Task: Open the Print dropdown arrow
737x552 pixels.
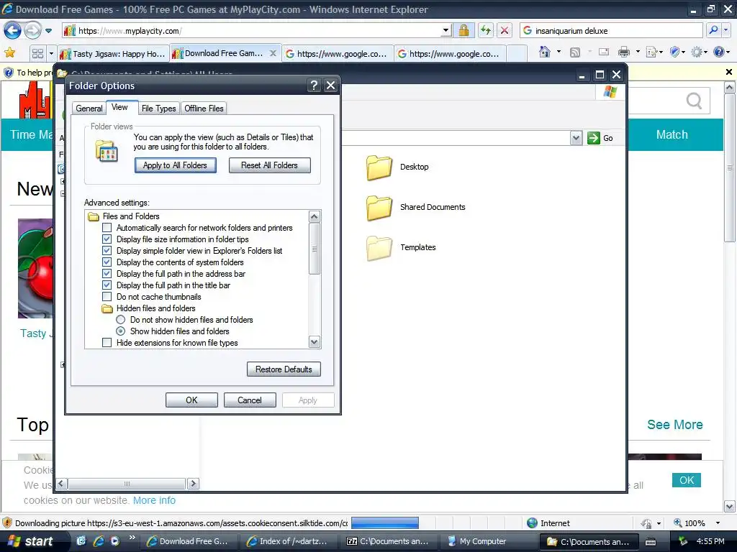Action: click(638, 52)
